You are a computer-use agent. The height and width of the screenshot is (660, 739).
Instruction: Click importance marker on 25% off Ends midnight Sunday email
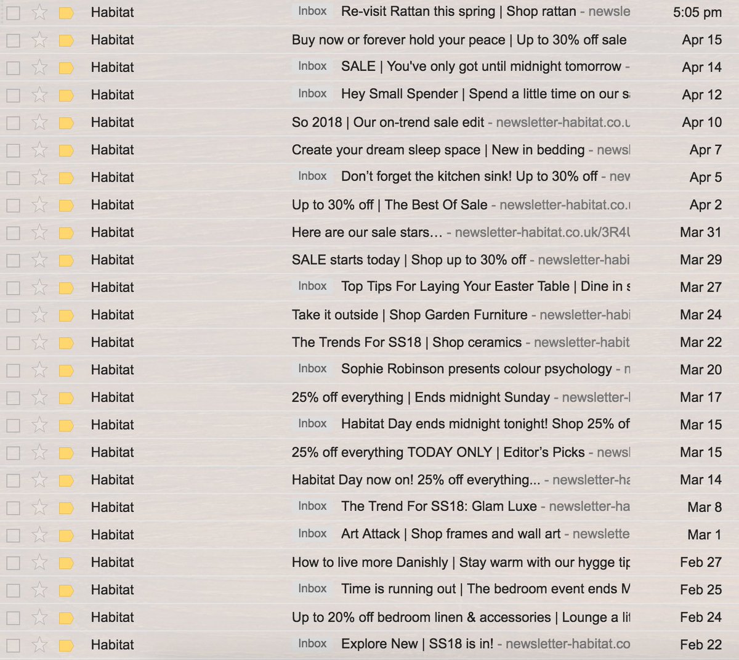click(67, 397)
